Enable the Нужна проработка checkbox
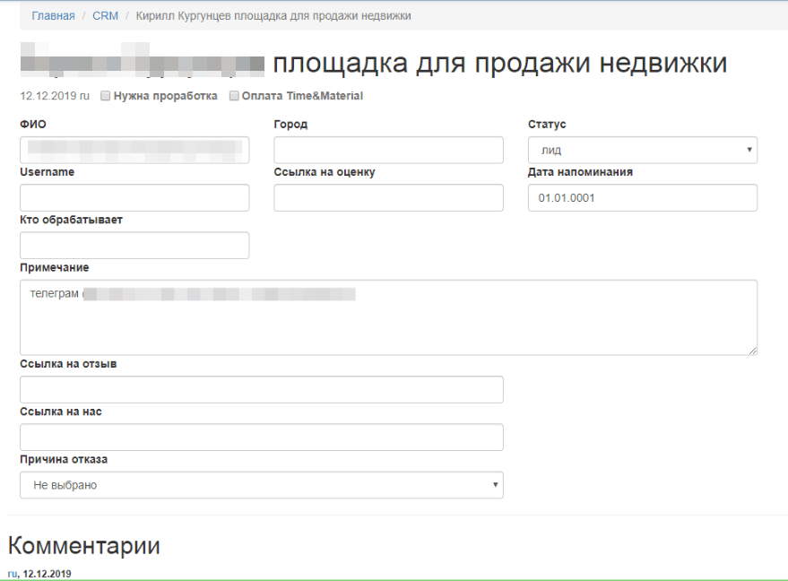The image size is (788, 581). [106, 96]
